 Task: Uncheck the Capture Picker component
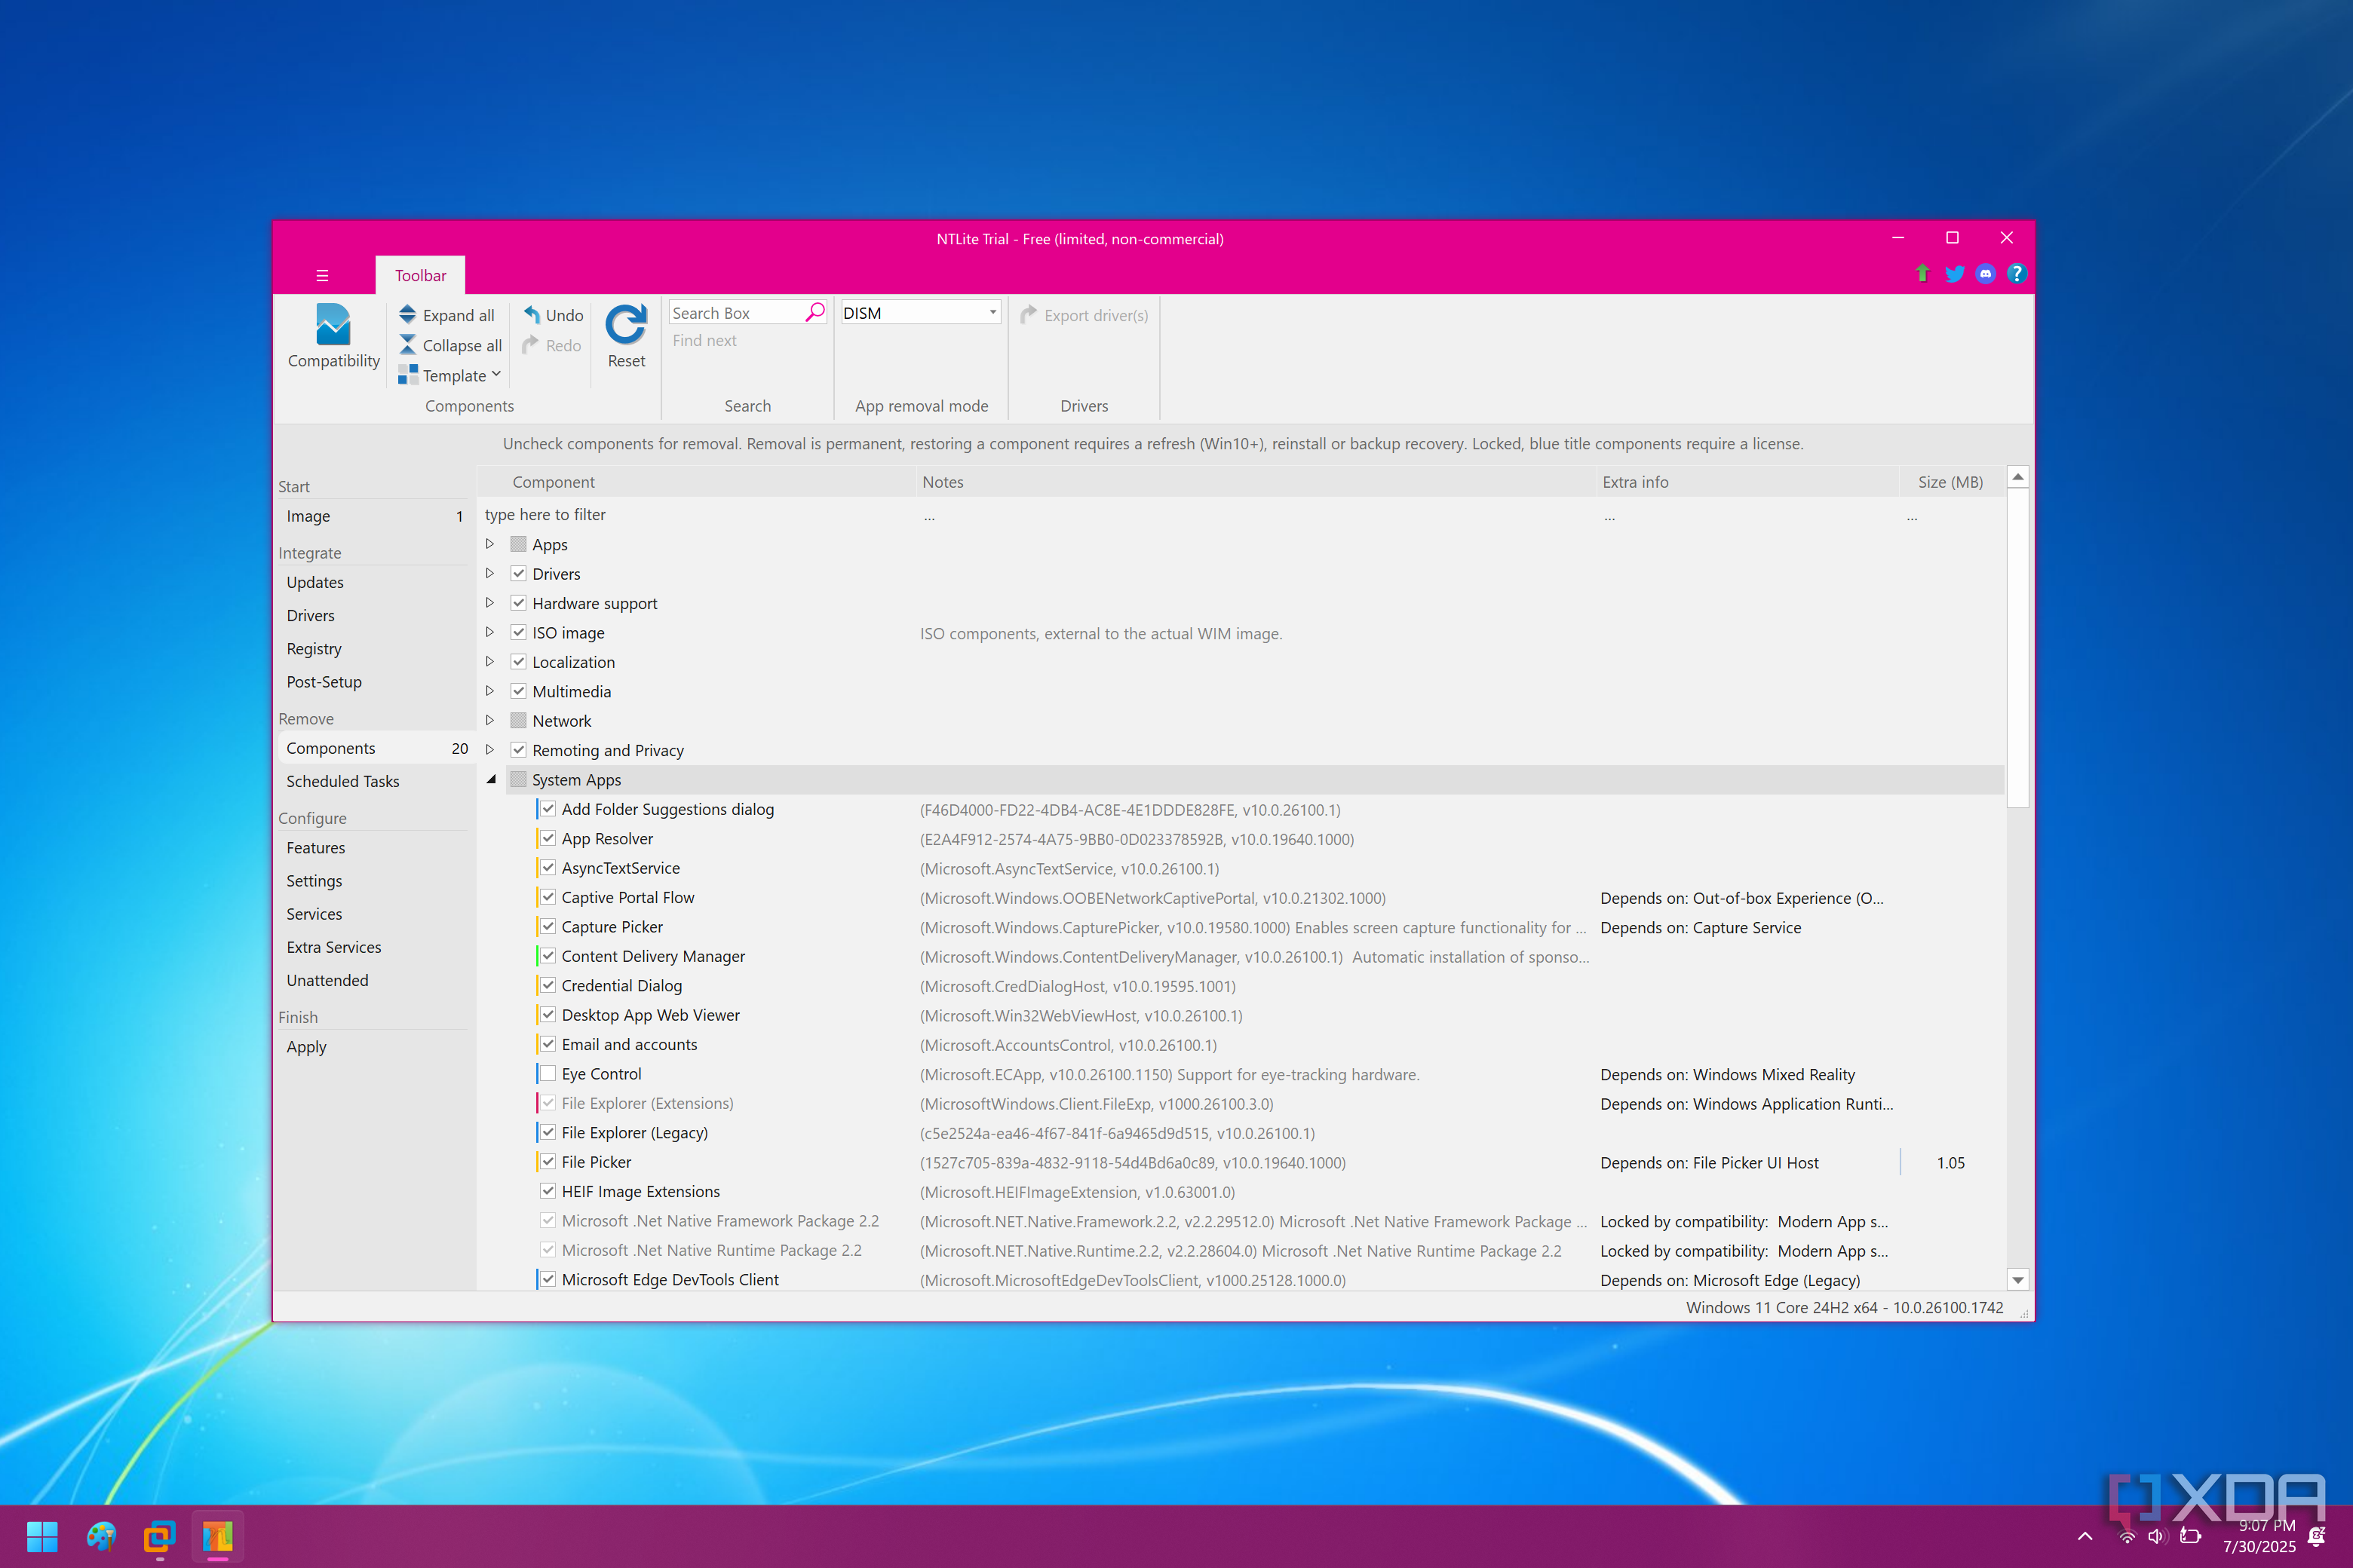548,927
